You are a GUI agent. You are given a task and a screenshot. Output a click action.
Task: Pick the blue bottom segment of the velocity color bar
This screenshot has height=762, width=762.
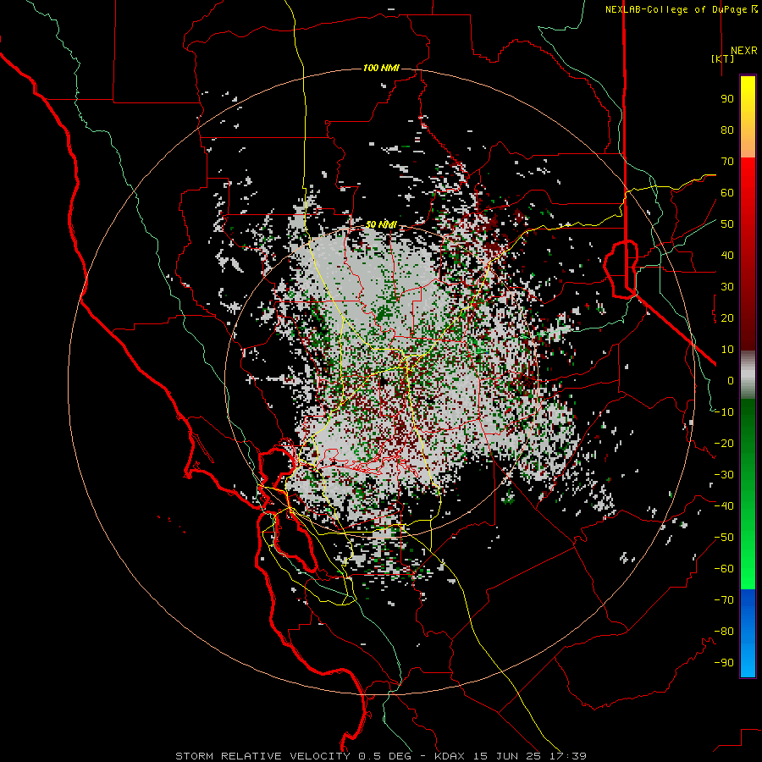748,633
